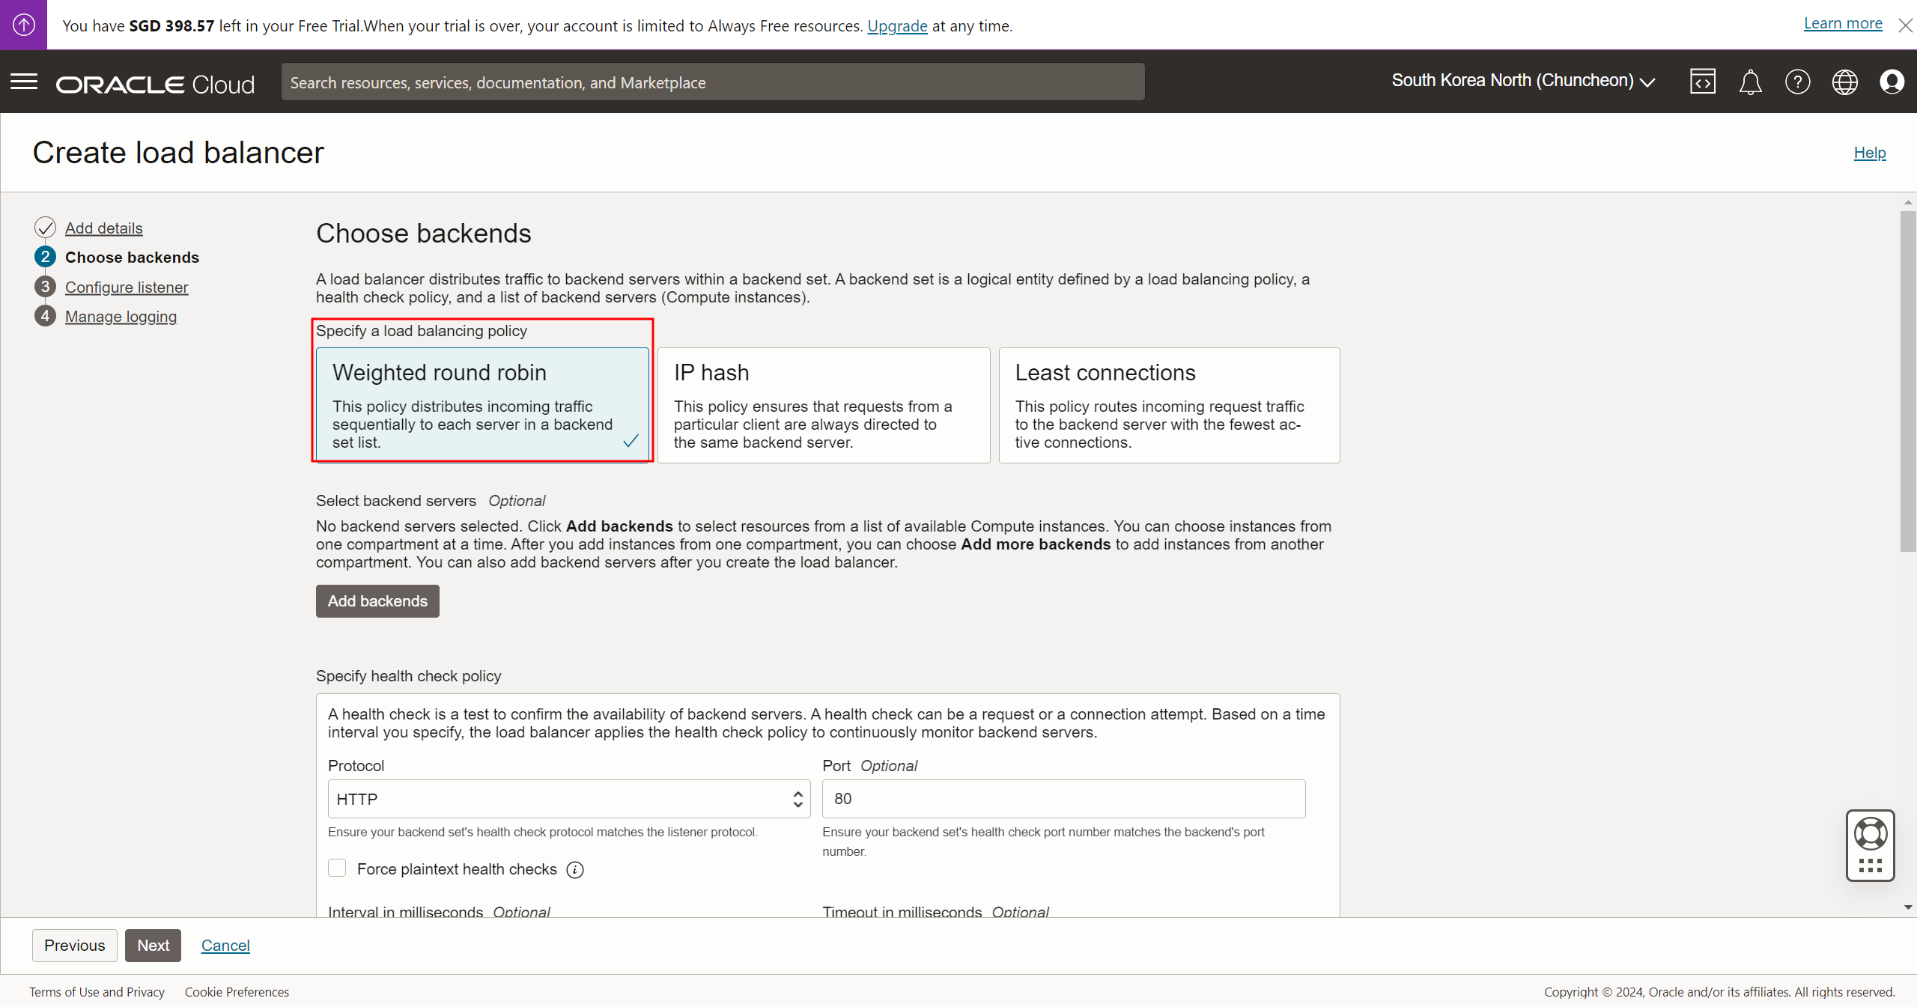Click the Add backends button
1917x1007 pixels.
[377, 601]
